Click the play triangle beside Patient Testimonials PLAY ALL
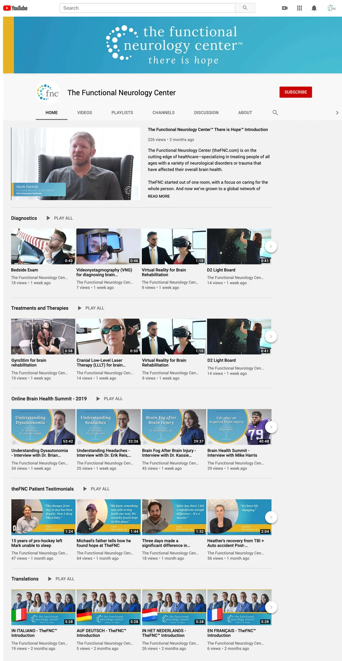The width and height of the screenshot is (342, 661). (85, 489)
